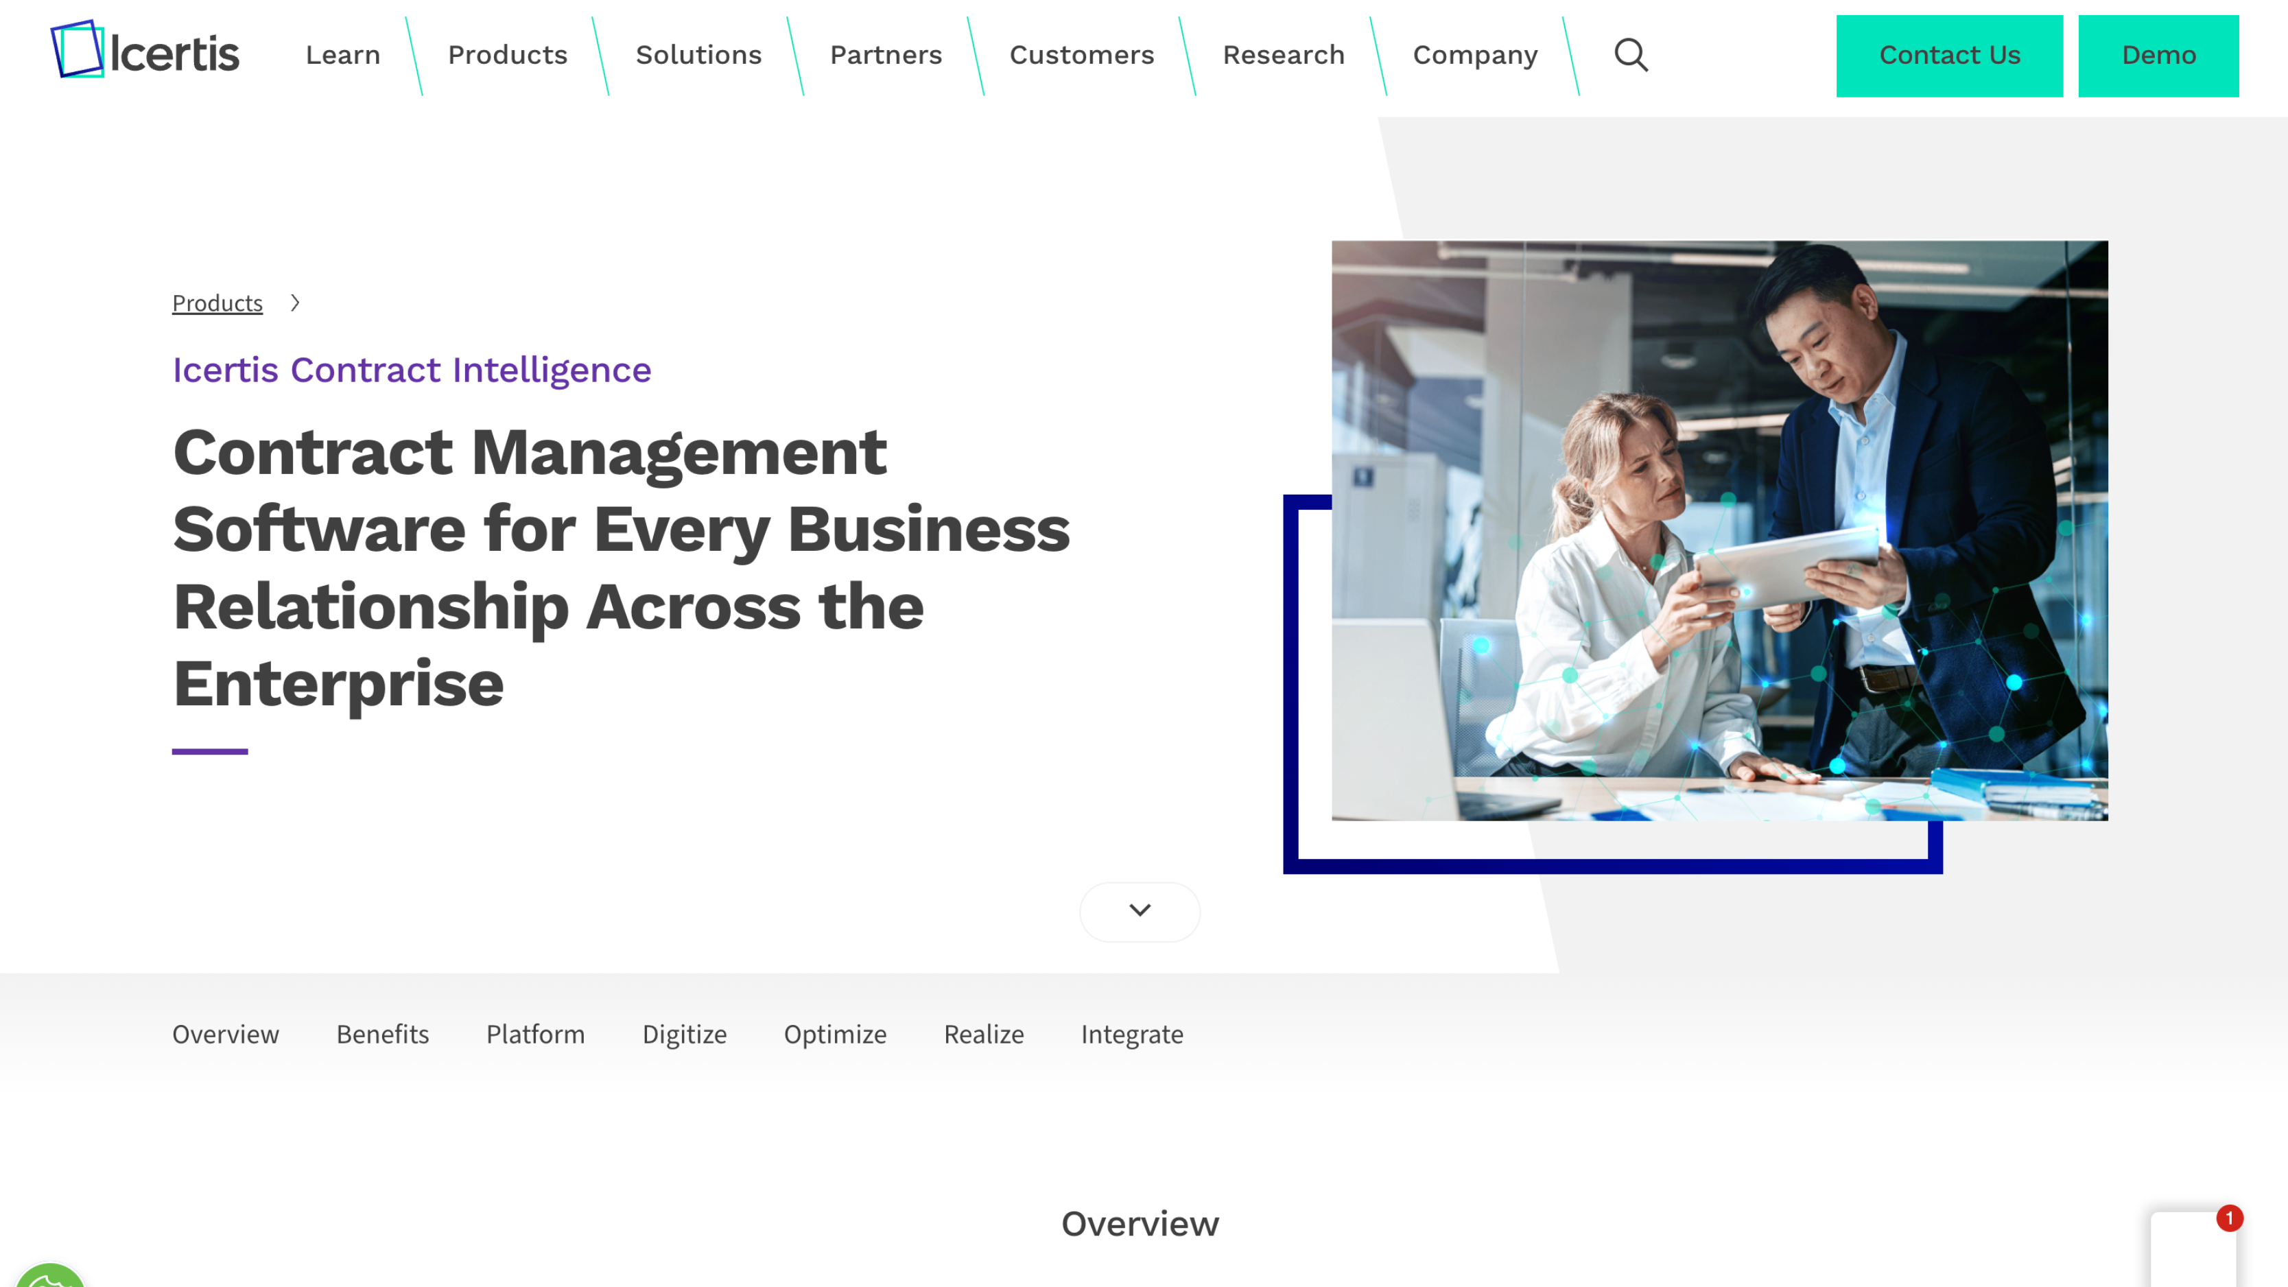
Task: Click the Icertis logo
Action: pos(145,51)
